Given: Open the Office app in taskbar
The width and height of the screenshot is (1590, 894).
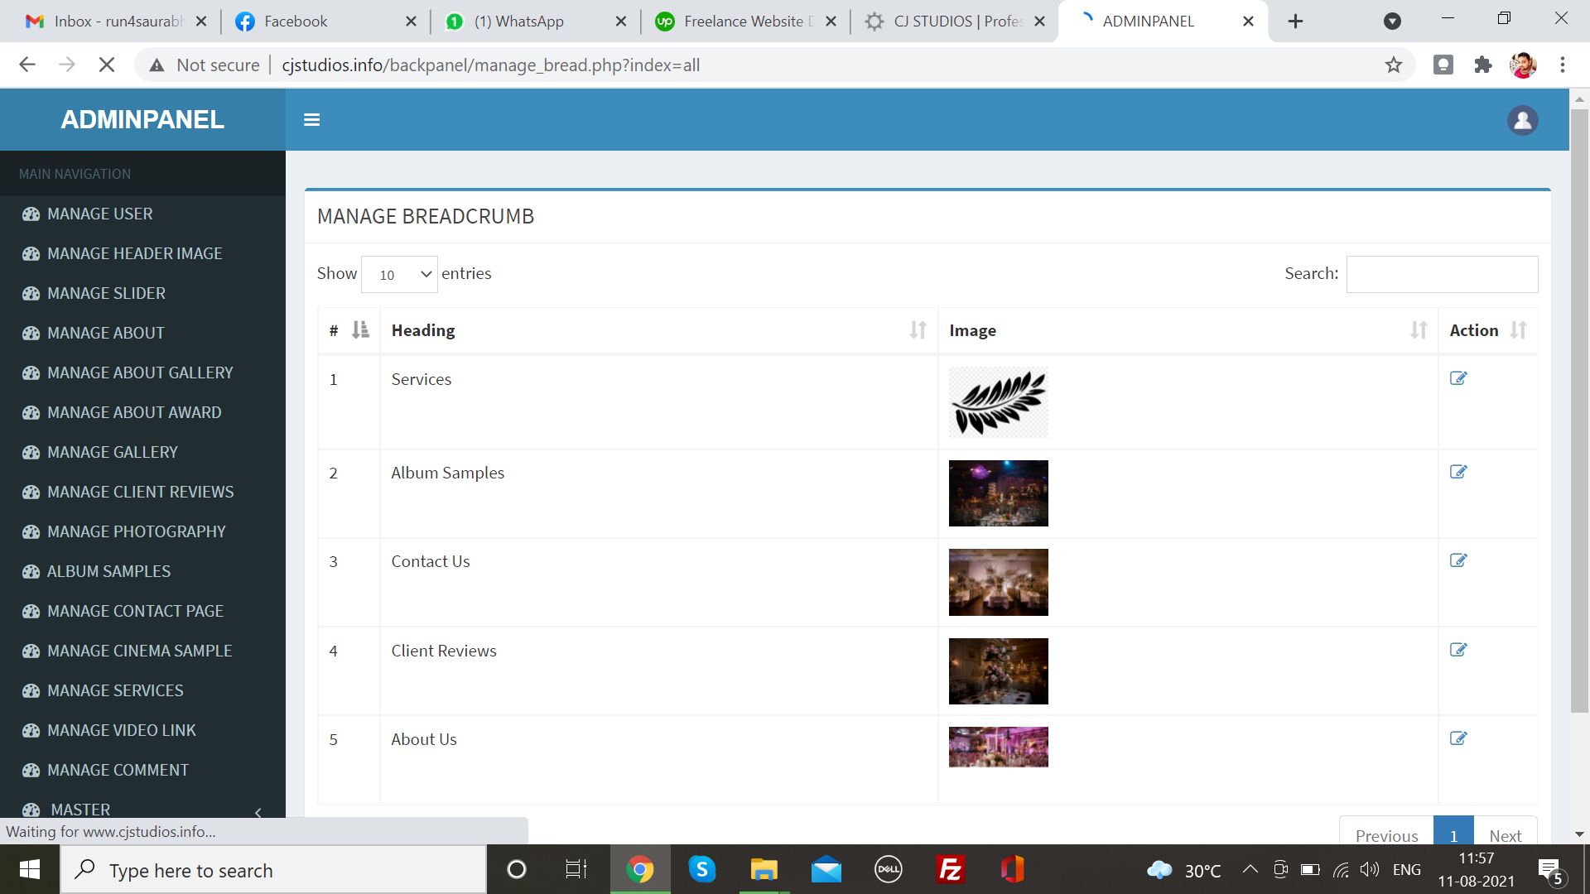Looking at the screenshot, I should 1012,869.
